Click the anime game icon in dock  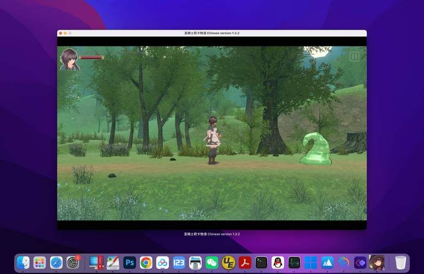pyautogui.click(x=377, y=262)
